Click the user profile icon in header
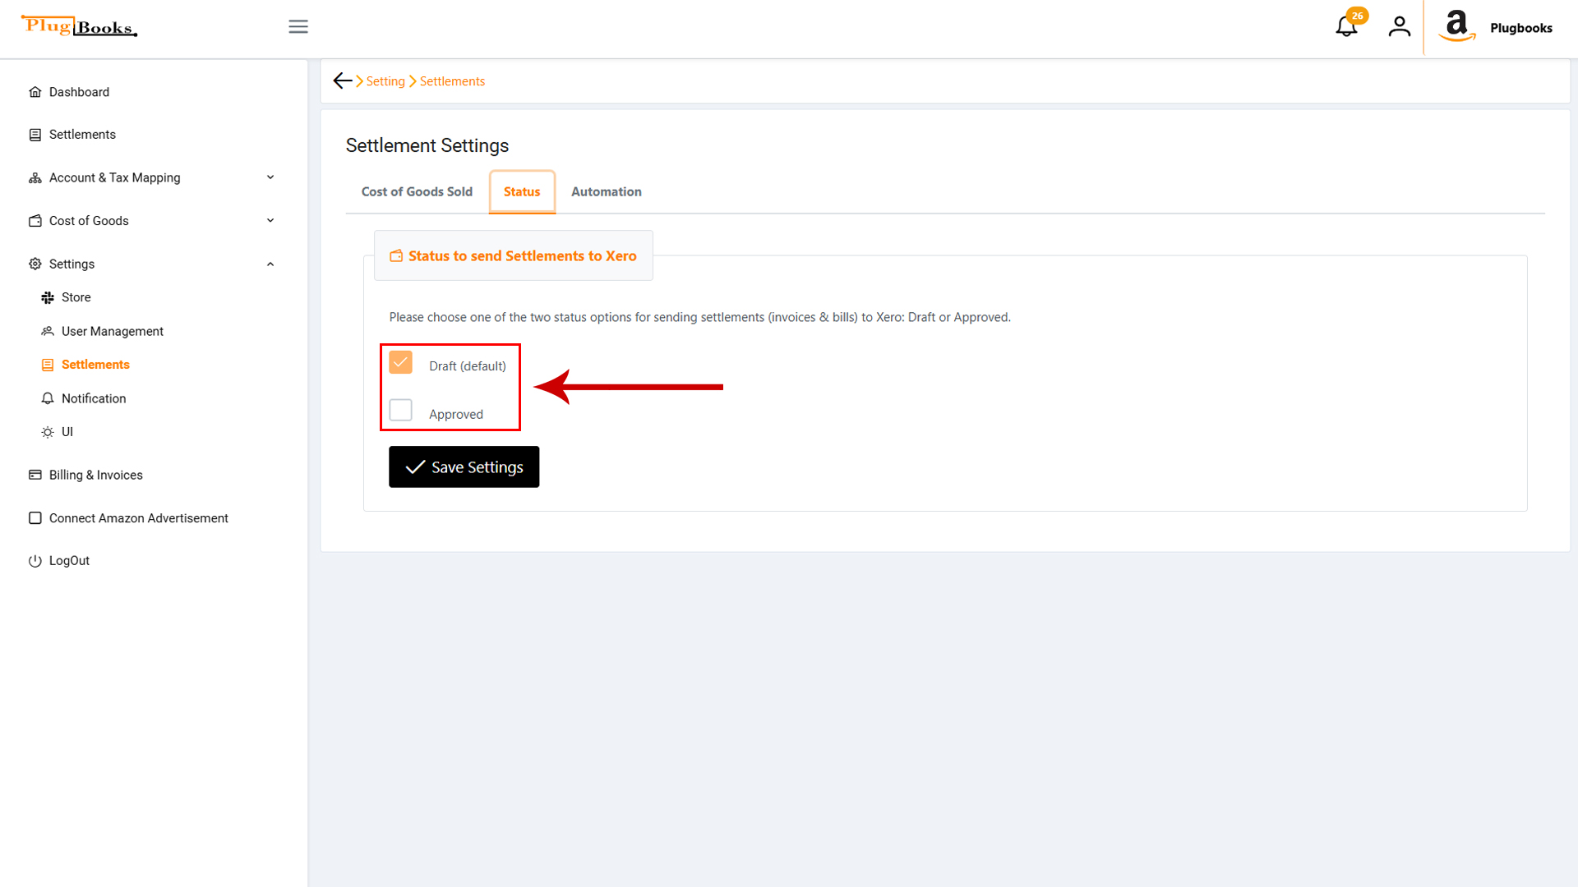1578x887 pixels. point(1400,26)
